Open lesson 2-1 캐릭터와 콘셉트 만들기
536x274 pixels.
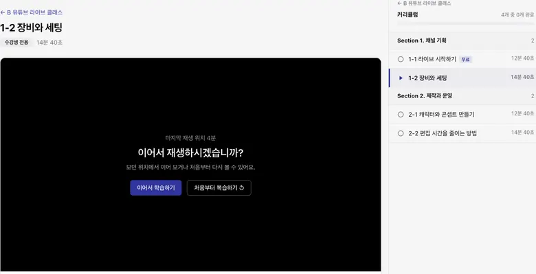click(x=462, y=115)
